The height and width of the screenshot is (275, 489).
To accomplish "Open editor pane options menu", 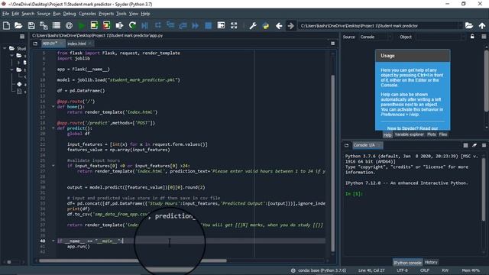I will 333,44.
